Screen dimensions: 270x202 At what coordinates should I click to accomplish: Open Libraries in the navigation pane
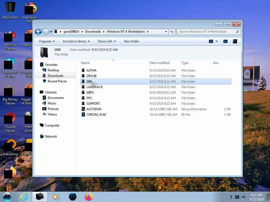51,92
